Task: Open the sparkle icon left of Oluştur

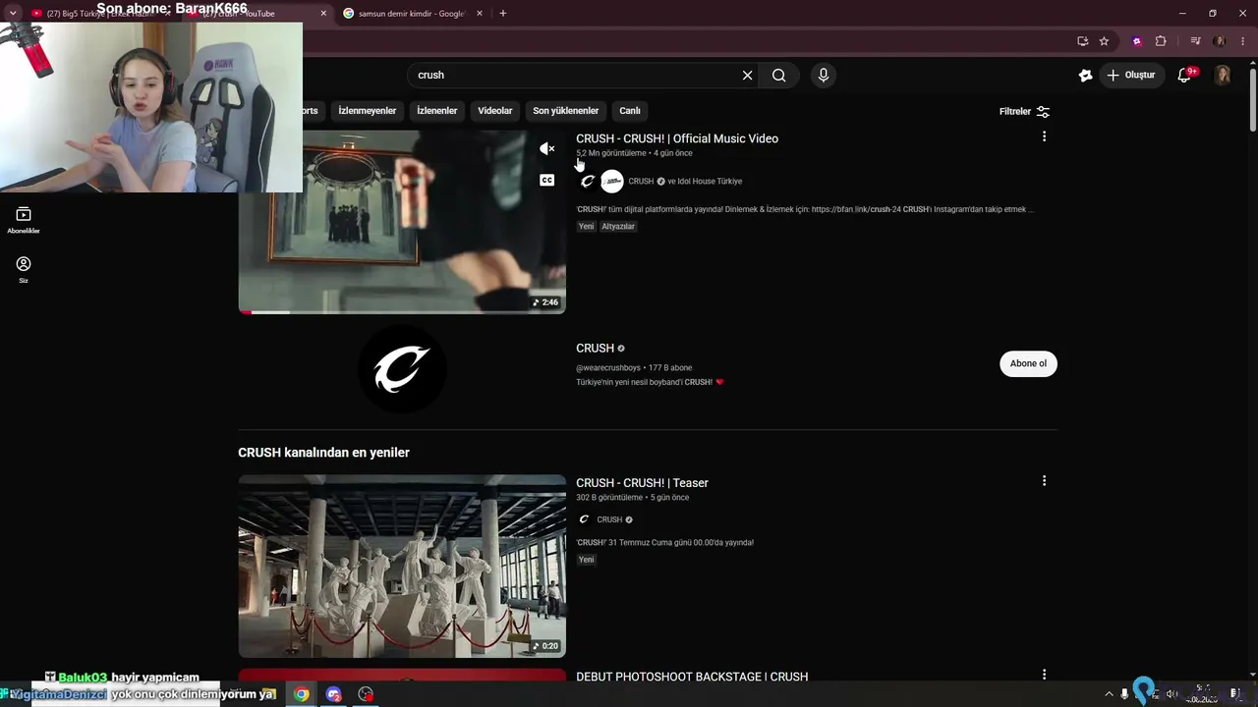Action: (1085, 75)
